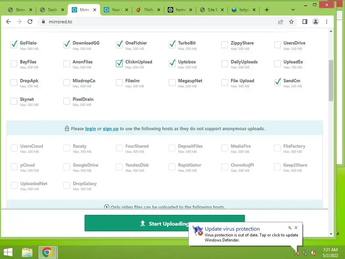Share this page icon in address bar
This screenshot has height=259, width=345.
(x=281, y=22)
